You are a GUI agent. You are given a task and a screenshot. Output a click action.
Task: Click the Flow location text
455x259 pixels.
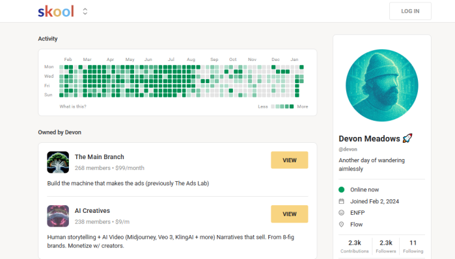(x=356, y=225)
